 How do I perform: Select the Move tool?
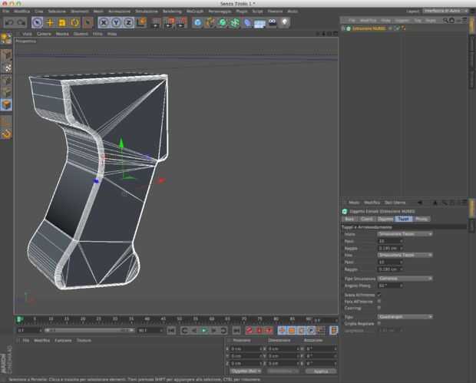coord(51,23)
